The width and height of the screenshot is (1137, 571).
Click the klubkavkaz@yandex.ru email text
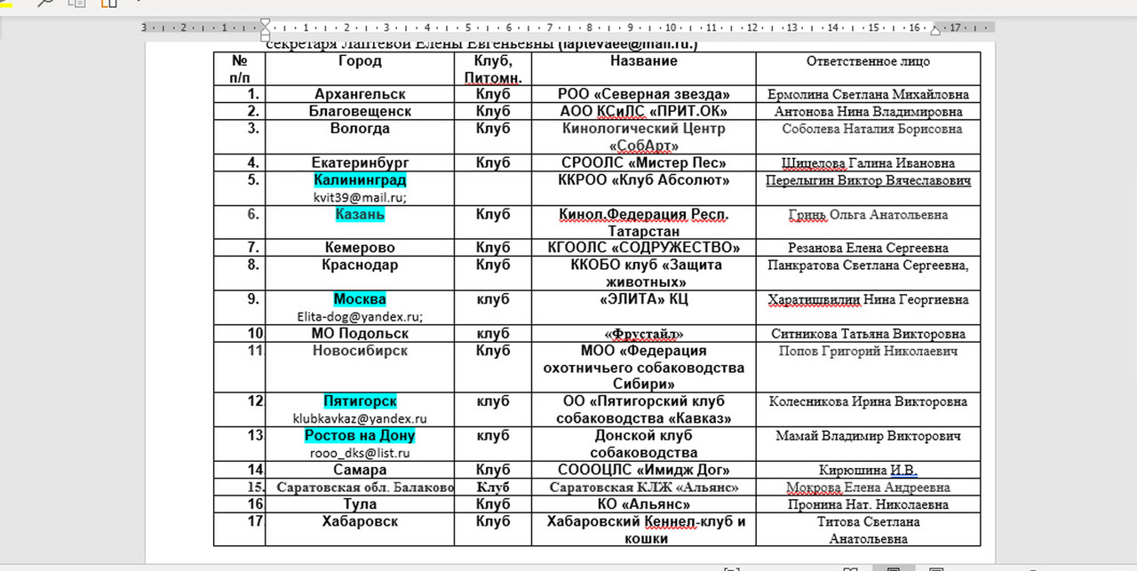click(x=360, y=419)
